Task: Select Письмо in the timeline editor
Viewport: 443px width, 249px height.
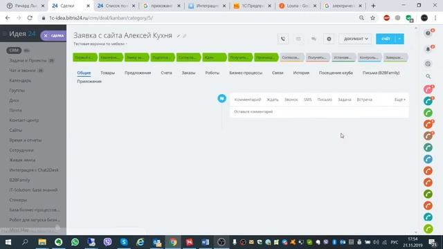Action: (325, 100)
